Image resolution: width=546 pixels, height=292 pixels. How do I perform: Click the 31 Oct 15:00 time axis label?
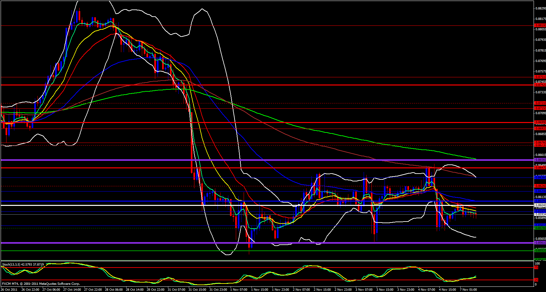click(197, 290)
